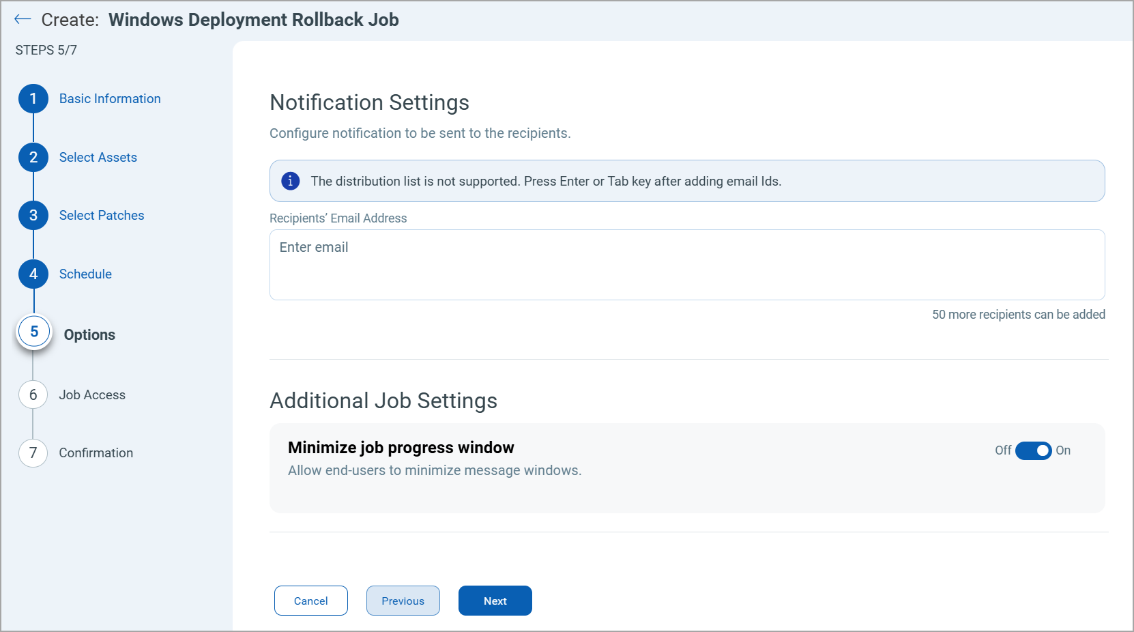1134x632 pixels.
Task: Return to the Schedule step
Action: click(x=85, y=274)
